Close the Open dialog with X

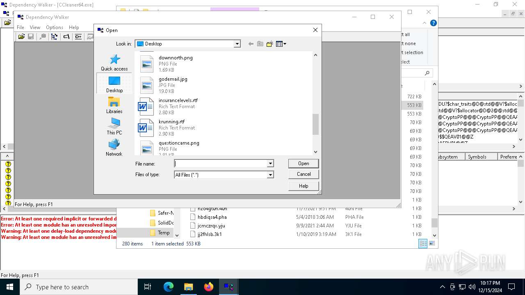[315, 30]
